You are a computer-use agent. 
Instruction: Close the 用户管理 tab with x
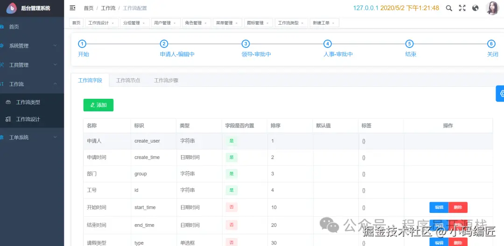[175, 23]
